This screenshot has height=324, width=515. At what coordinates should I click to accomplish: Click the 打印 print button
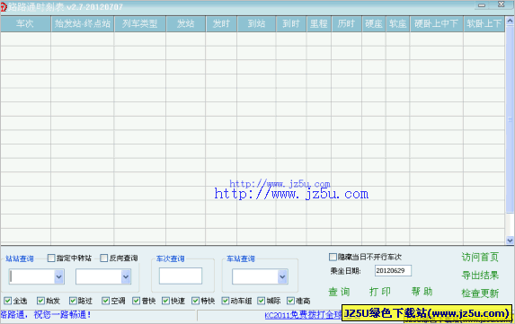(380, 292)
